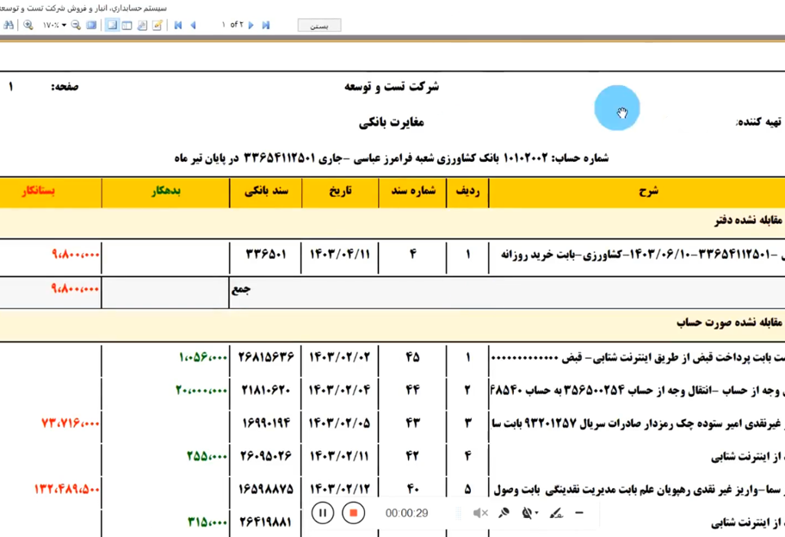This screenshot has width=785, height=537.
Task: Click the بستن (close) button
Action: pos(319,26)
